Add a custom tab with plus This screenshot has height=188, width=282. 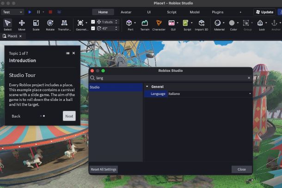(240, 12)
